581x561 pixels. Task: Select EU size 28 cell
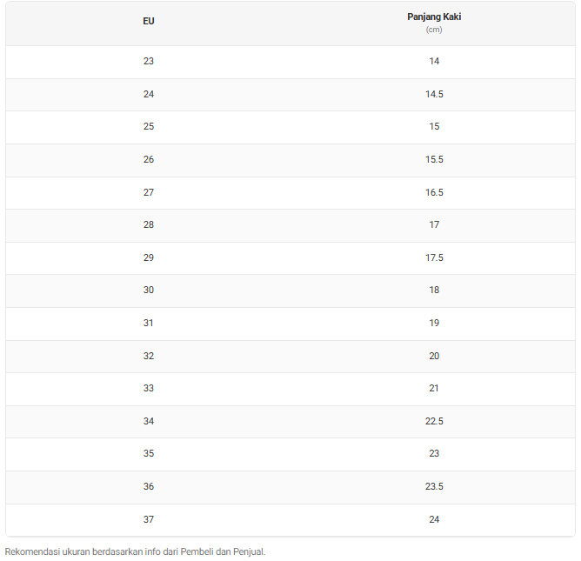(149, 224)
